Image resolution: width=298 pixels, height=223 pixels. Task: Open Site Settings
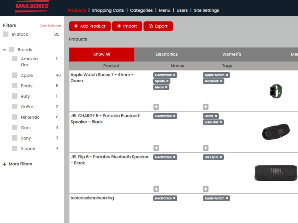(207, 10)
